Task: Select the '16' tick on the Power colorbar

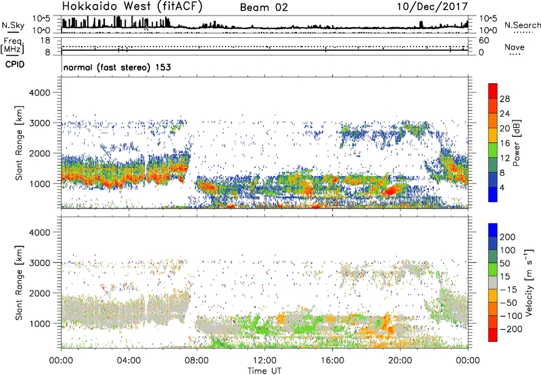Action: pyautogui.click(x=504, y=144)
